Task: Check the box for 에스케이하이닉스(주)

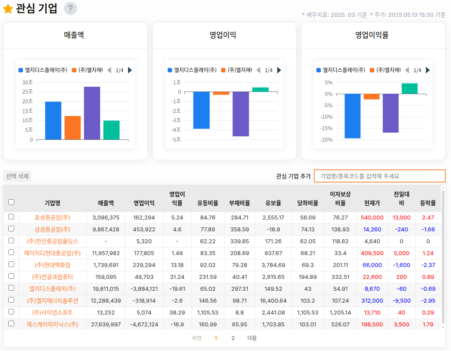Action: [11, 324]
